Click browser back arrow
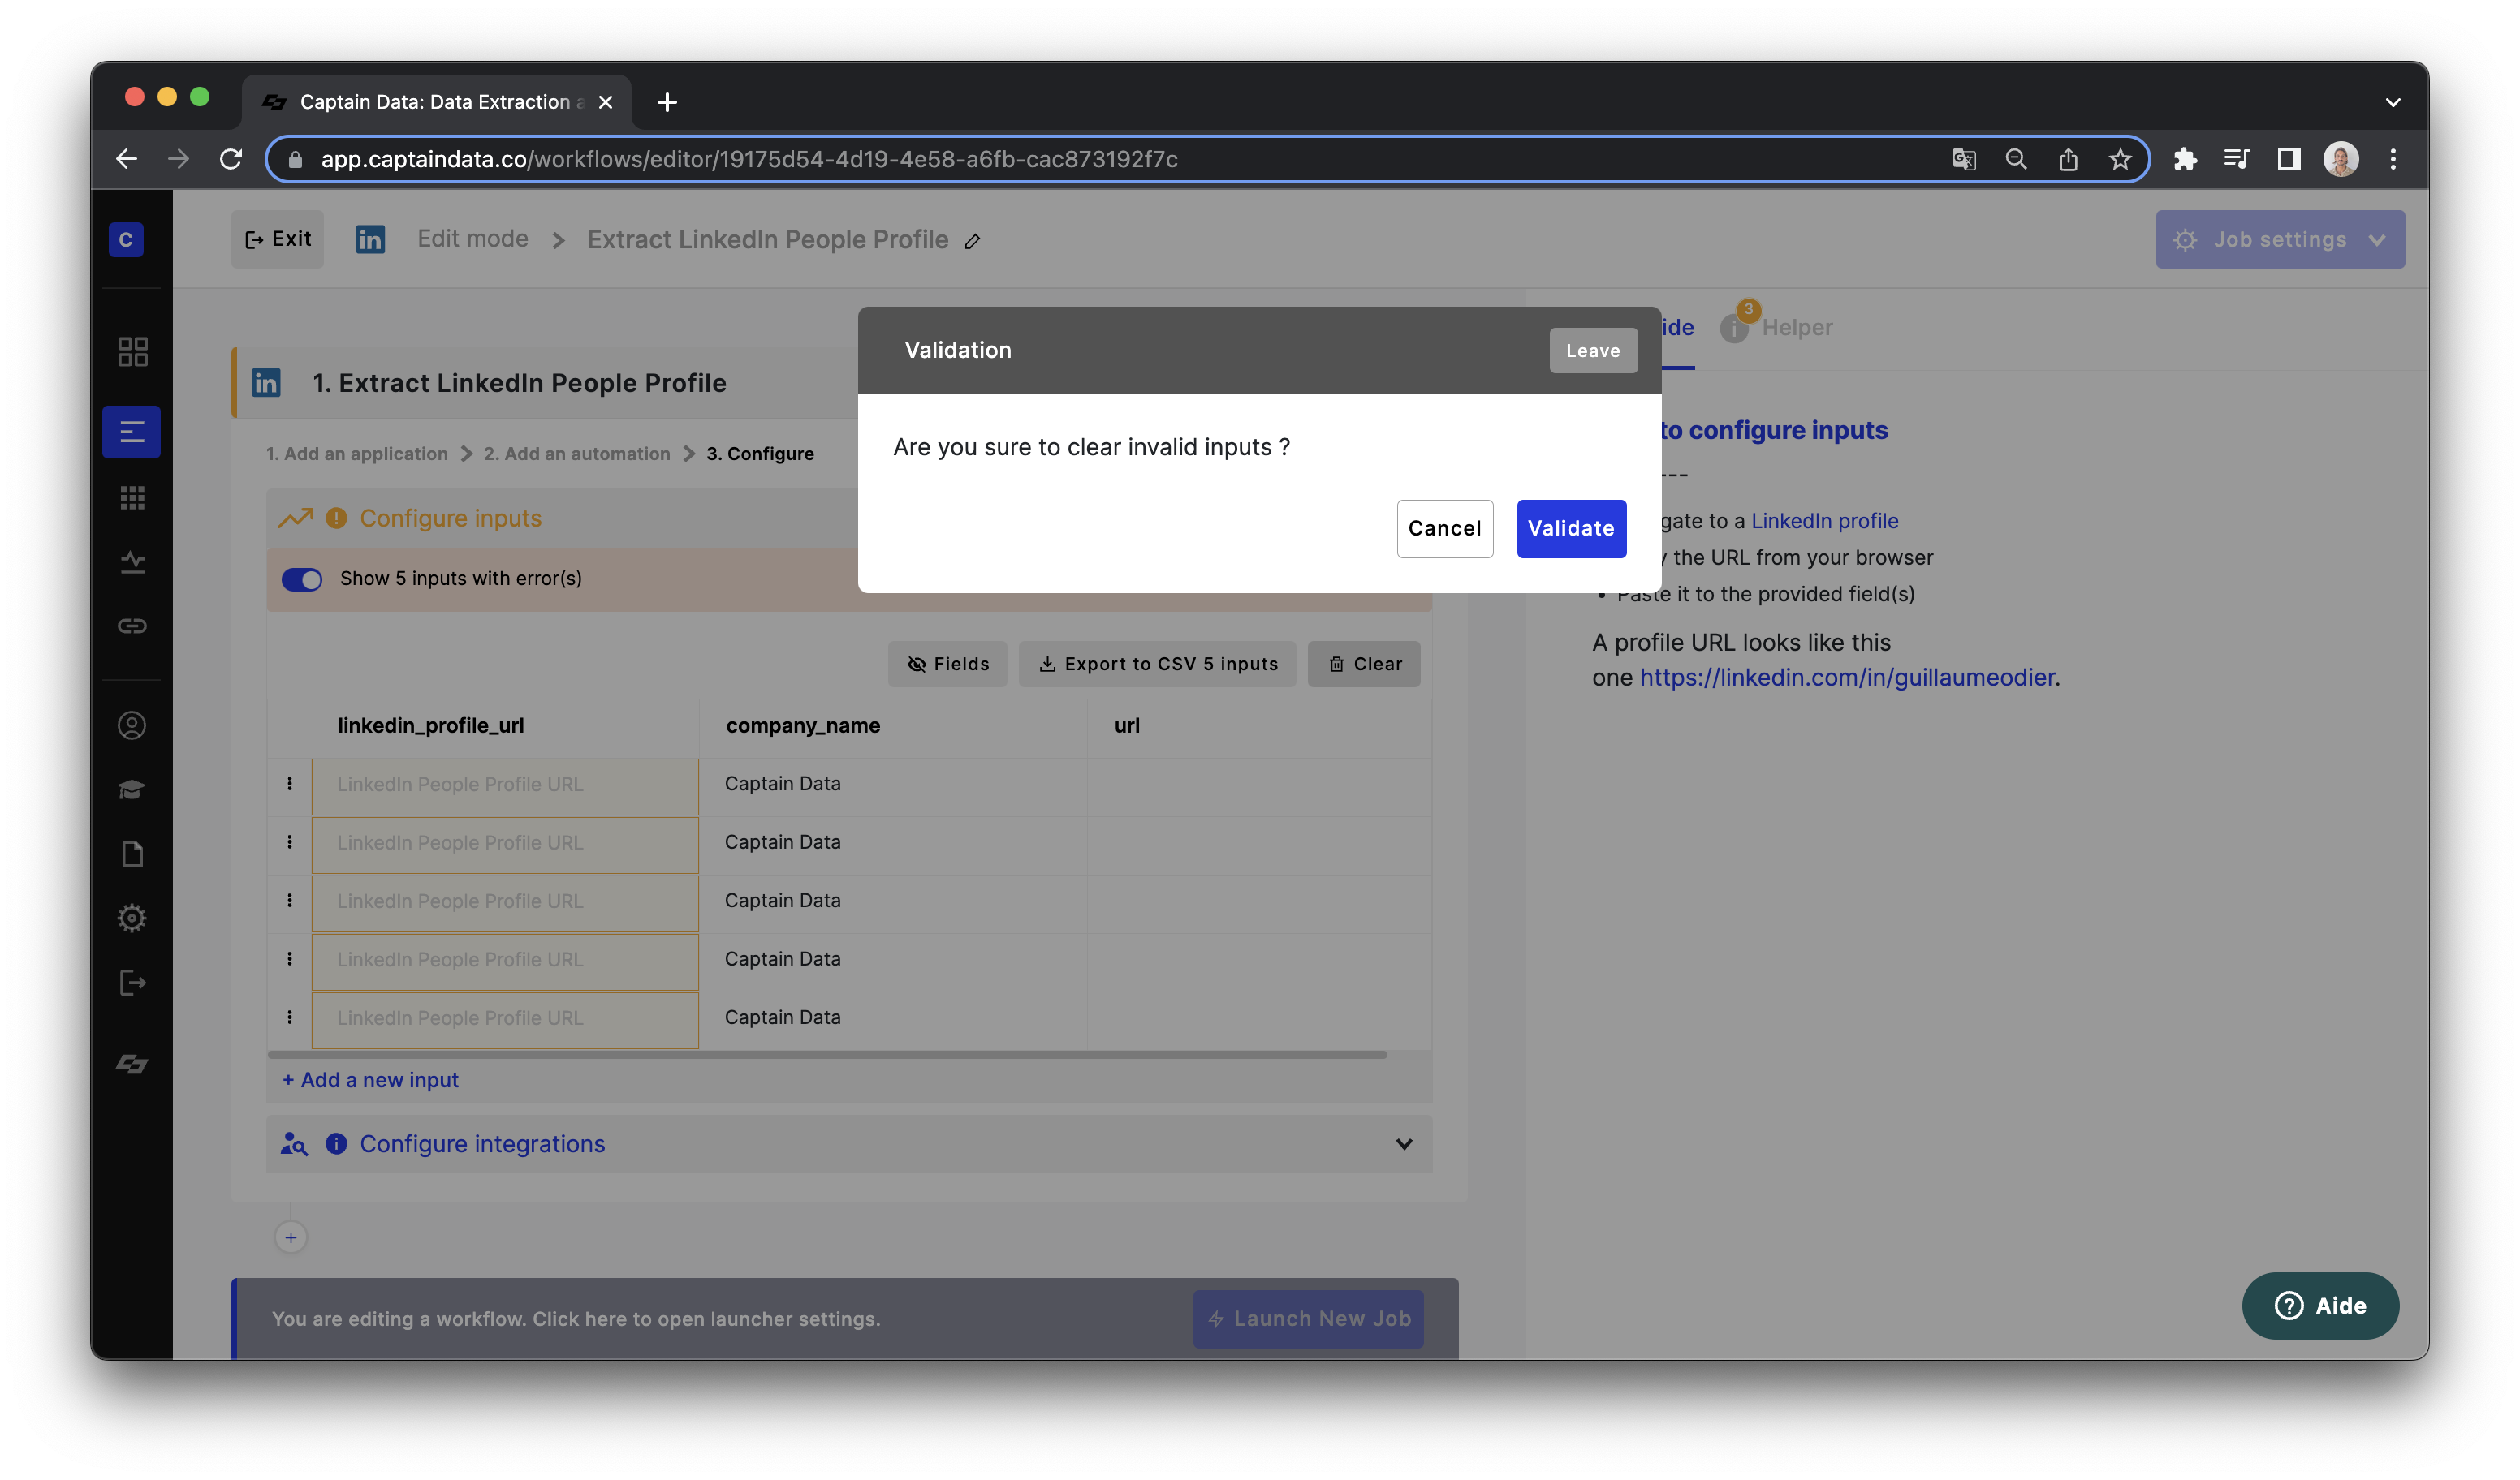The width and height of the screenshot is (2520, 1480). click(x=126, y=159)
